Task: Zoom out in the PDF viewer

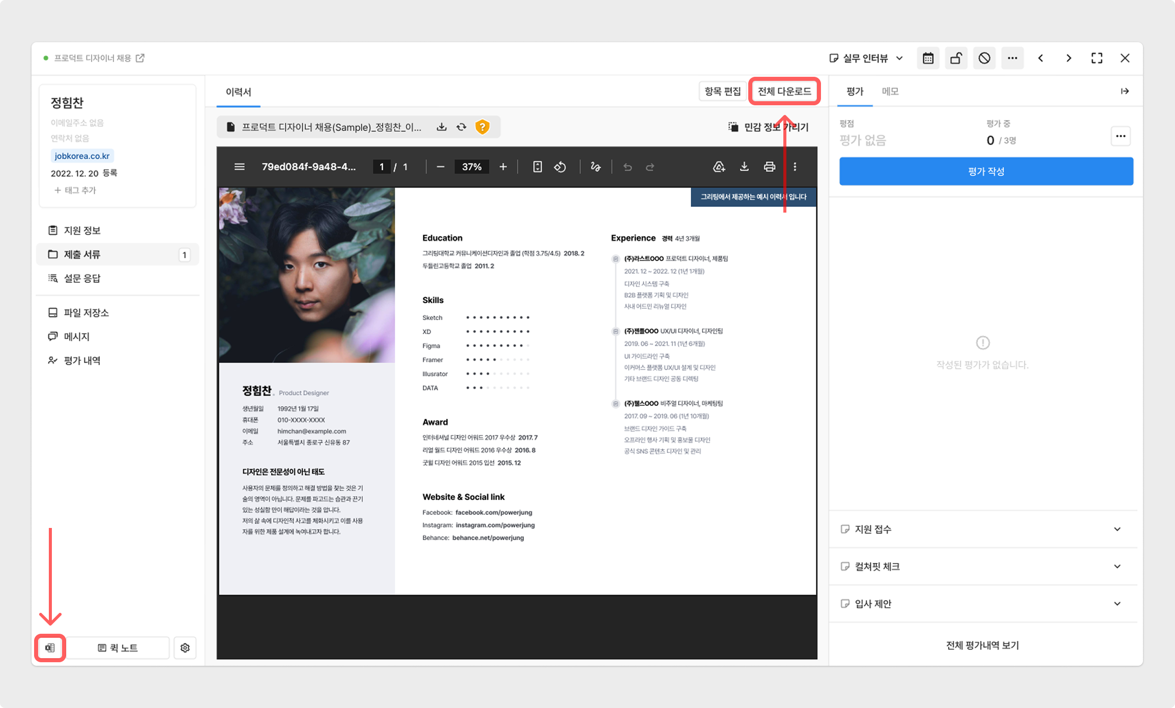Action: click(x=440, y=167)
